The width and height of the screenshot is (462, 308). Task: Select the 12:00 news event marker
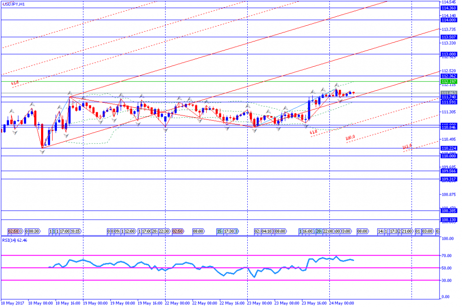click(129, 231)
